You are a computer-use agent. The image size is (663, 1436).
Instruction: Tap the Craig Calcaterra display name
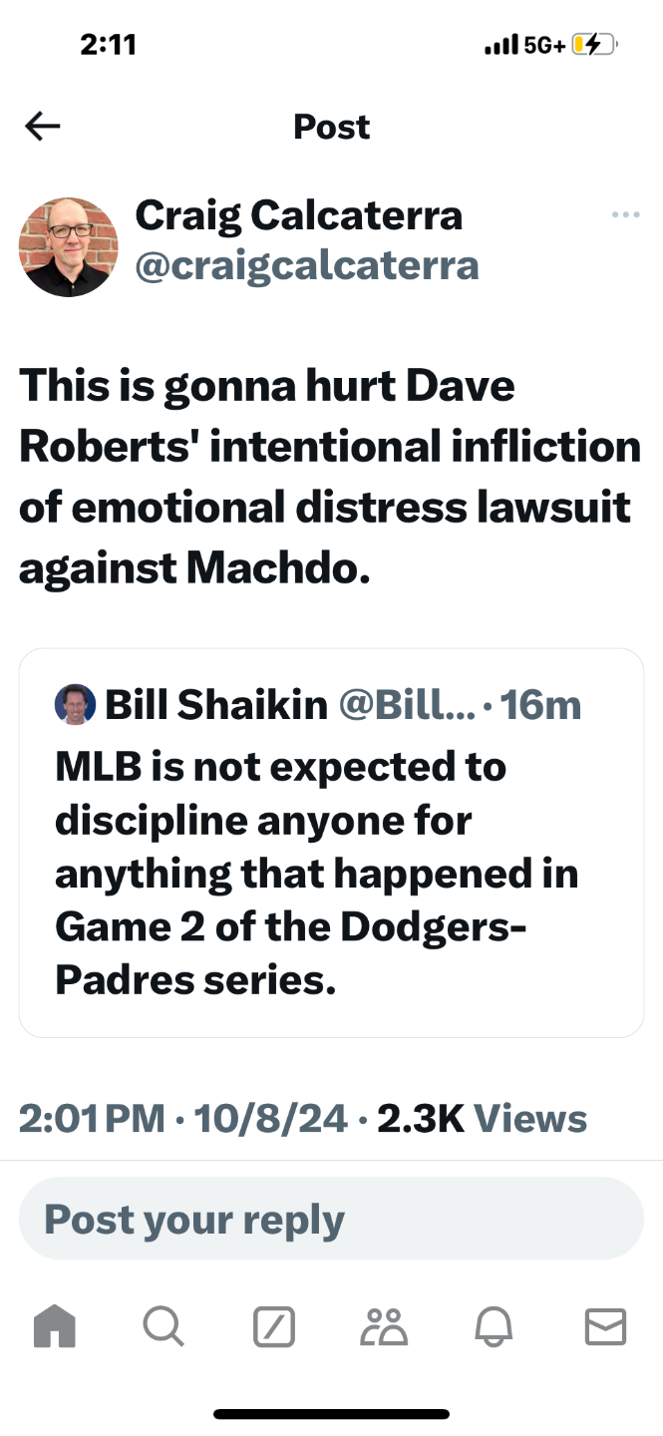pyautogui.click(x=298, y=214)
